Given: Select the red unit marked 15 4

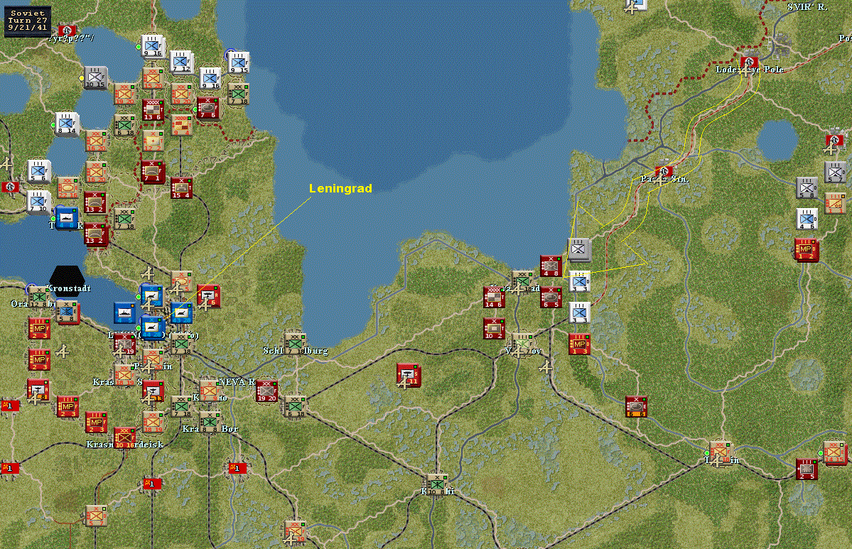Looking at the screenshot, I should pyautogui.click(x=181, y=187).
